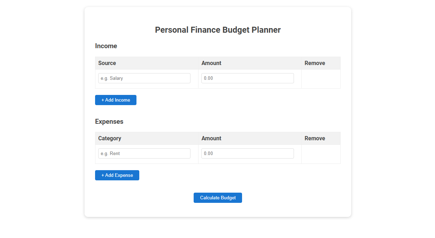Click the Remove cell beside the Rent row
The height and width of the screenshot is (238, 435).
321,153
